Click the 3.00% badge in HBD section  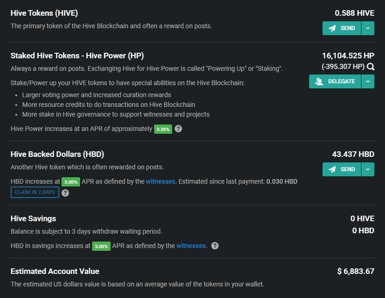pos(71,182)
